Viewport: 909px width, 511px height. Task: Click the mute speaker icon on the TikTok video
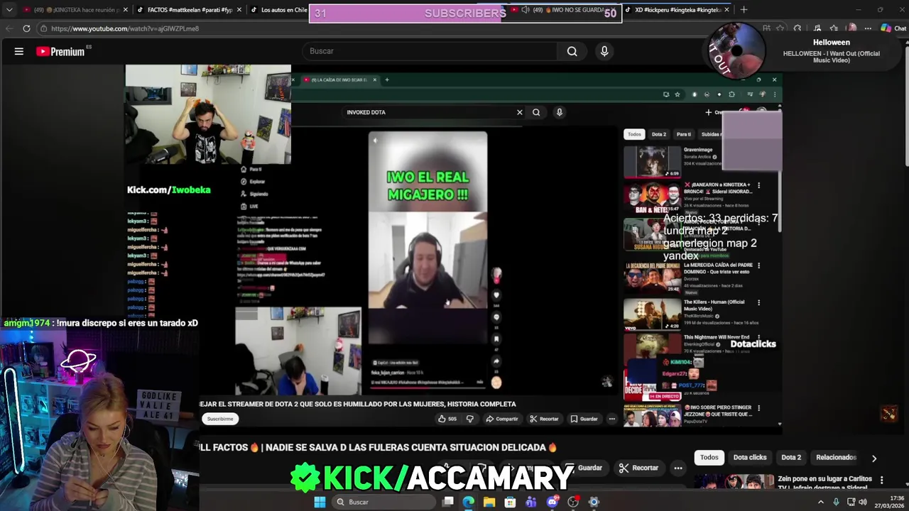tap(375, 140)
